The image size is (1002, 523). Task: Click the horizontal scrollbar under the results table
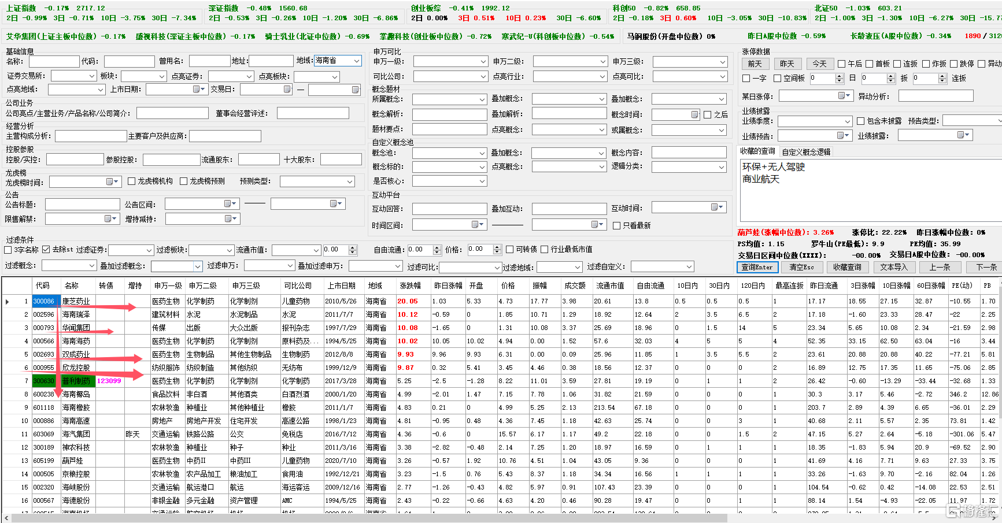pyautogui.click(x=370, y=518)
